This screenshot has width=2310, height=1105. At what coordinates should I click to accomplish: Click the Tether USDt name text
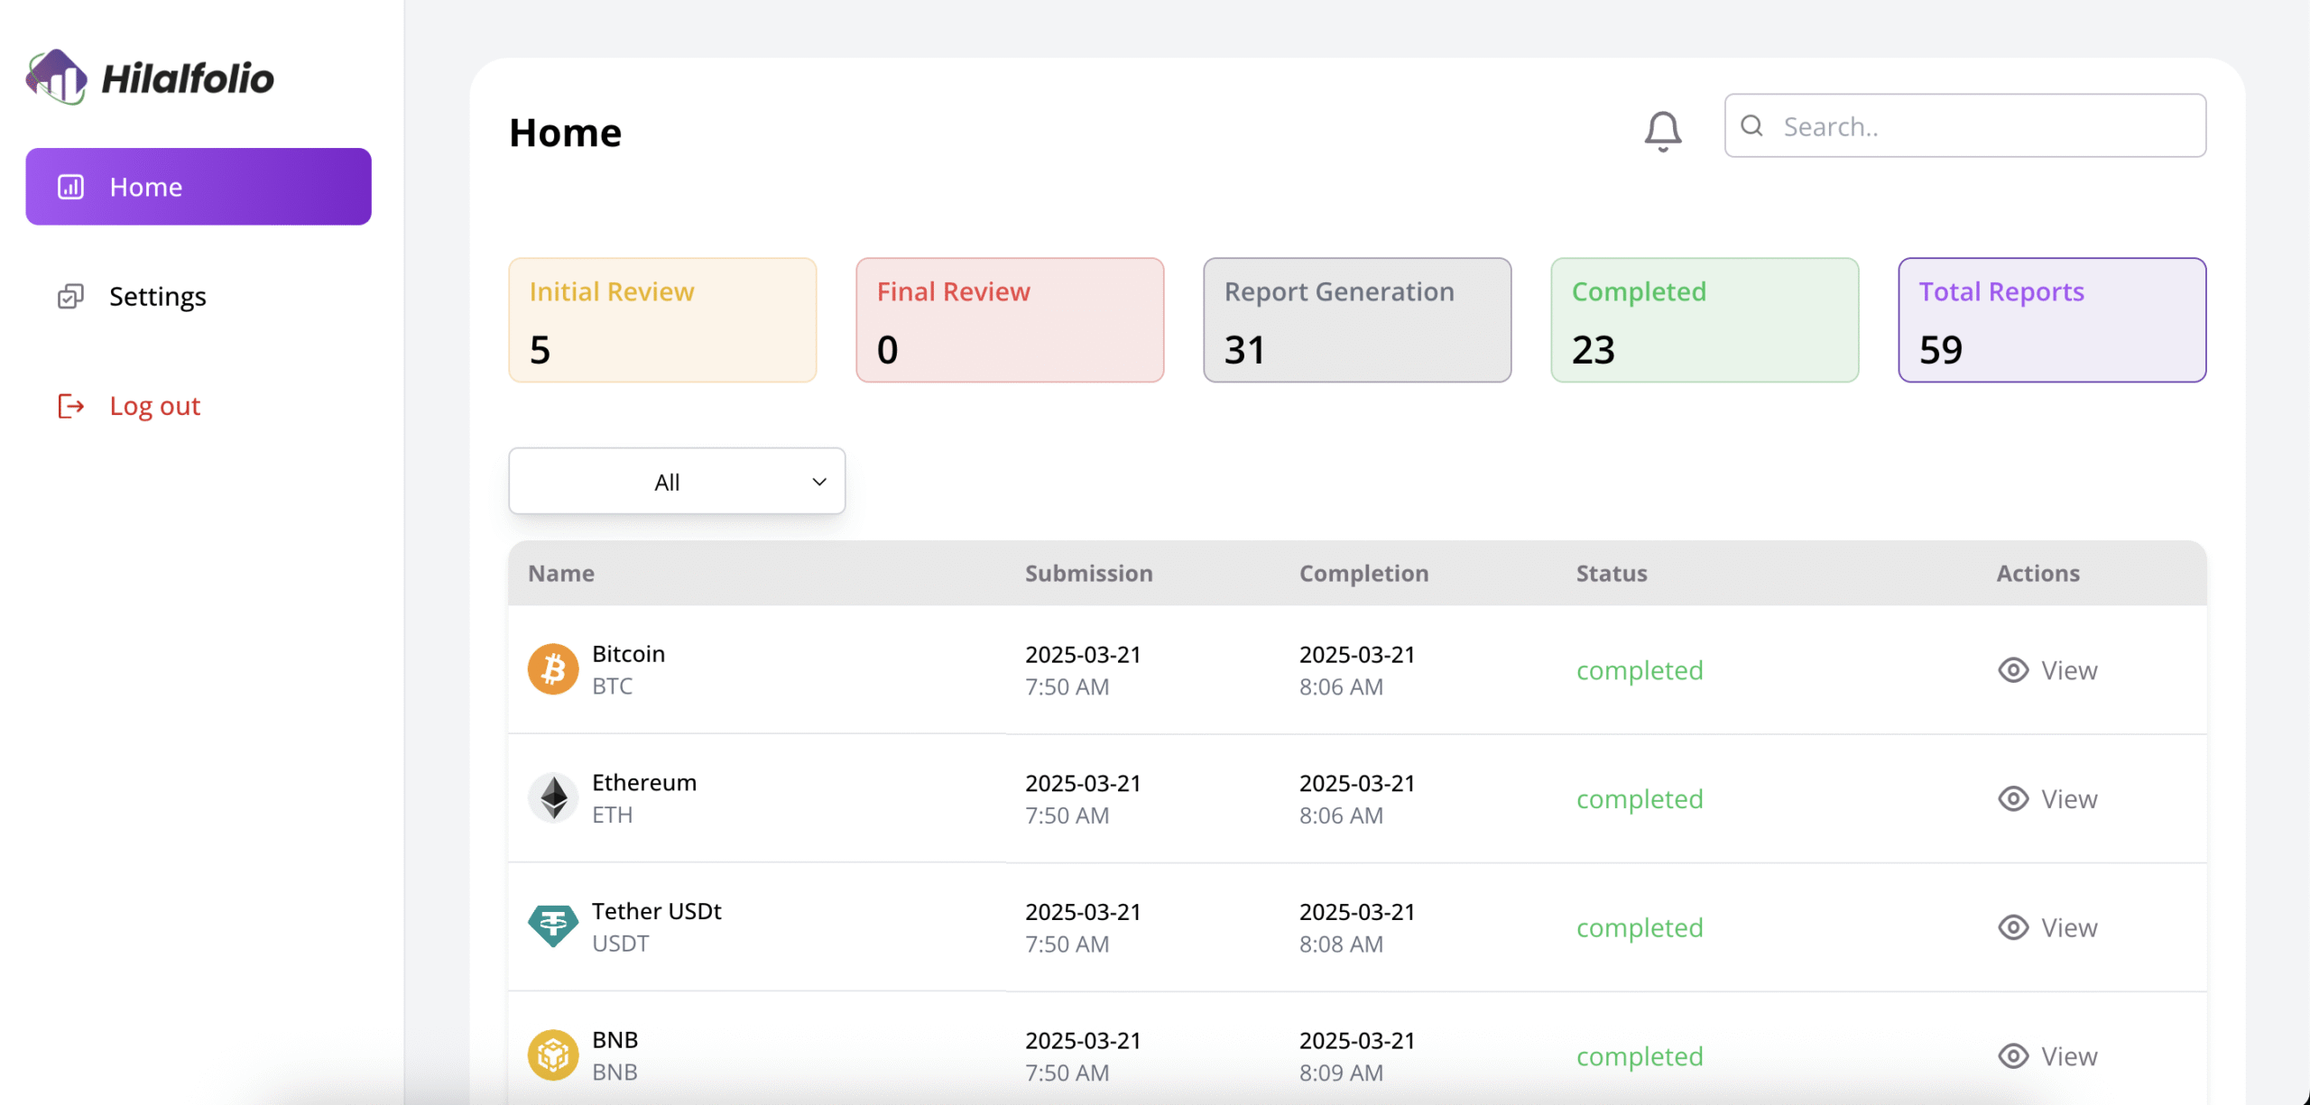point(657,911)
